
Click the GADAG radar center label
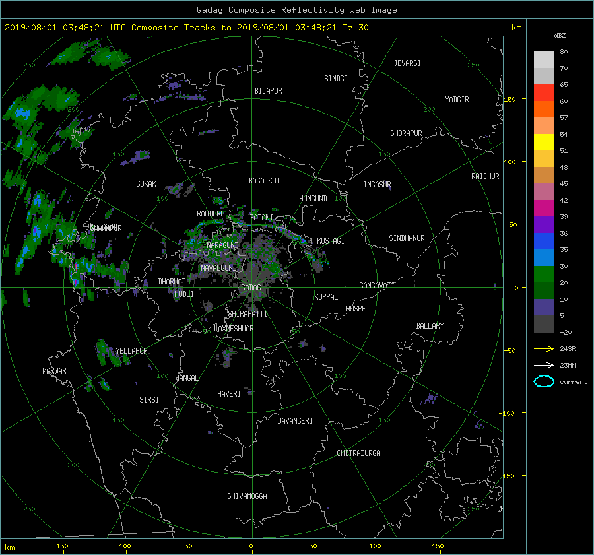(x=251, y=288)
